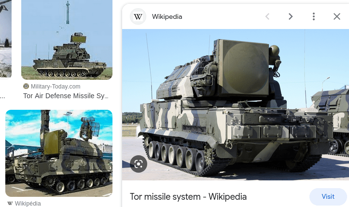Open 'Tor Air Defense Missile Sy…' result title

tap(66, 96)
